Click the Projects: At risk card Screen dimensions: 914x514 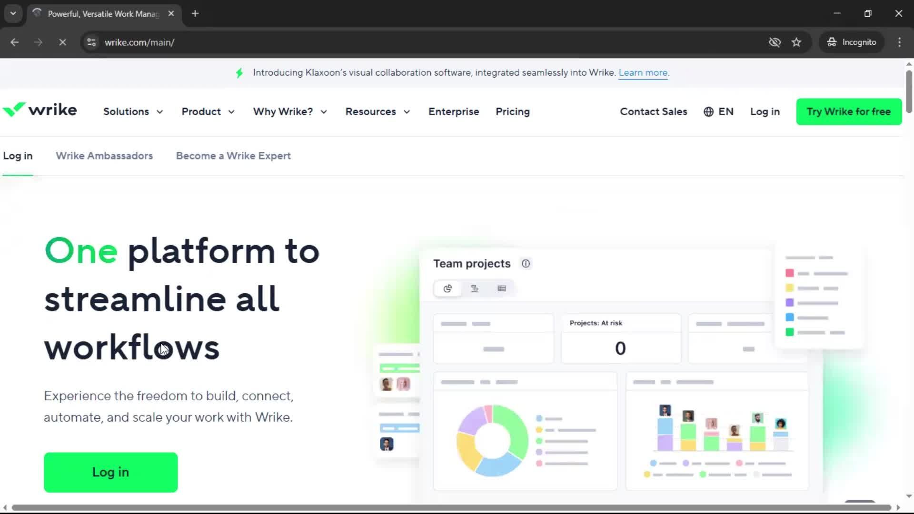(621, 338)
